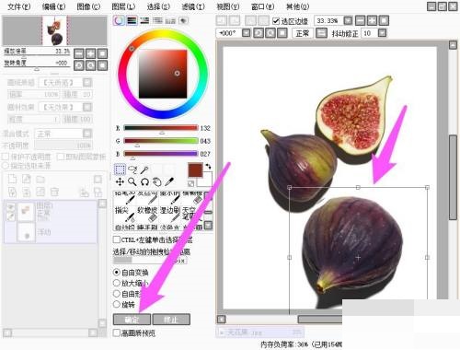Open the 图层 menu
The image size is (460, 350).
[x=123, y=6]
